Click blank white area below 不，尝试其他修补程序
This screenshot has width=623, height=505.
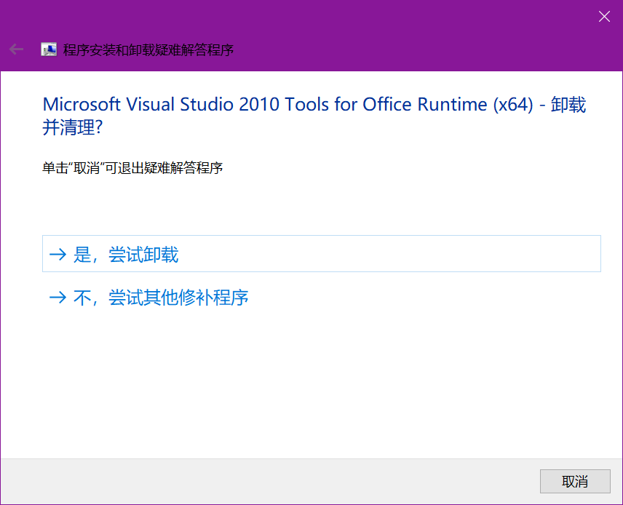313,378
